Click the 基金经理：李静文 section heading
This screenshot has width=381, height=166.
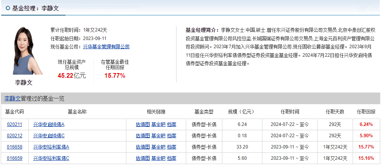(x=35, y=8)
